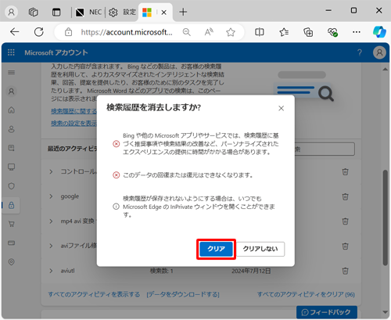Toggle the vertical tabs icon
This screenshot has height=320, width=391.
(x=56, y=12)
